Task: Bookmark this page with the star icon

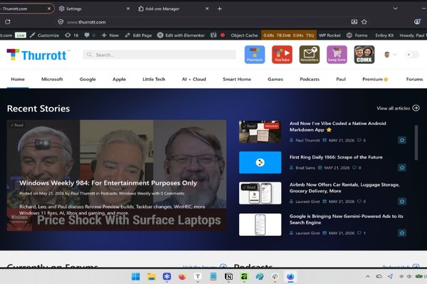Action: (x=364, y=22)
